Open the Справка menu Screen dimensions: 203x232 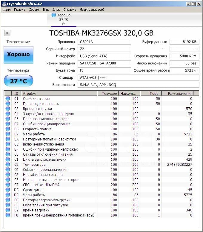(x=70, y=10)
